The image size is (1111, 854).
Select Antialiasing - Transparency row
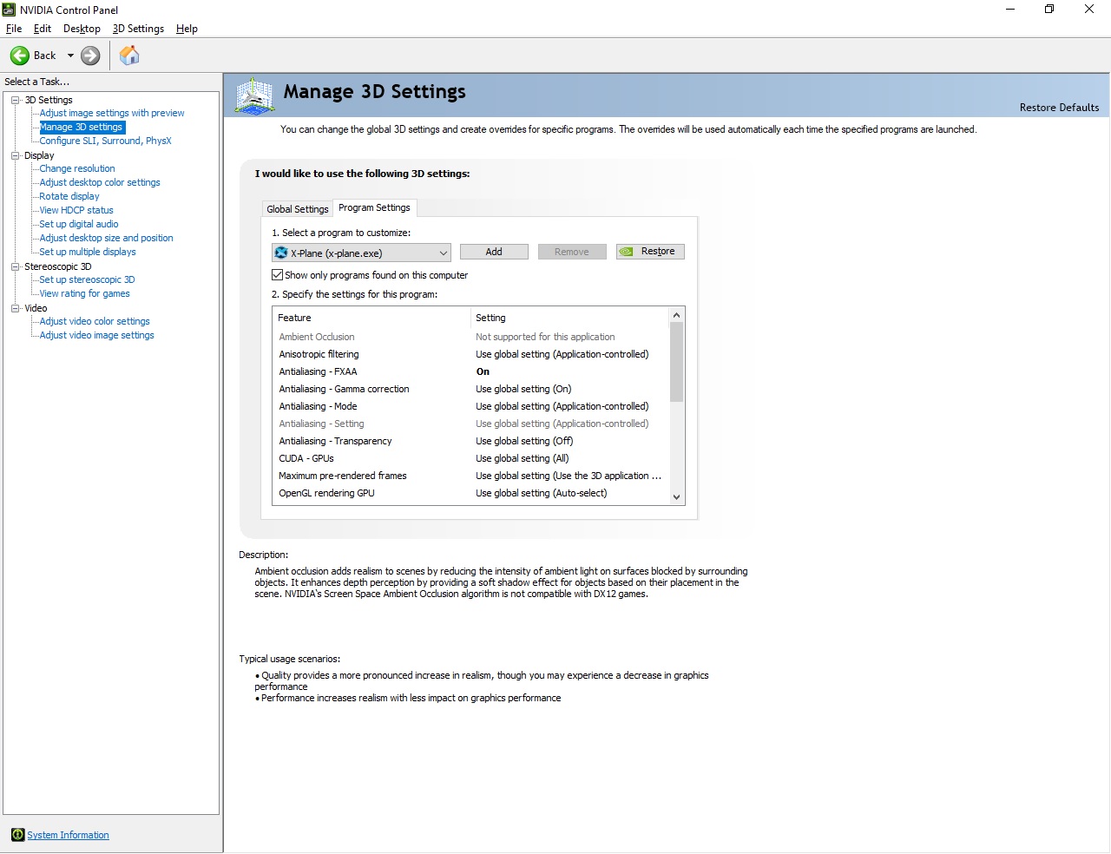(x=470, y=441)
